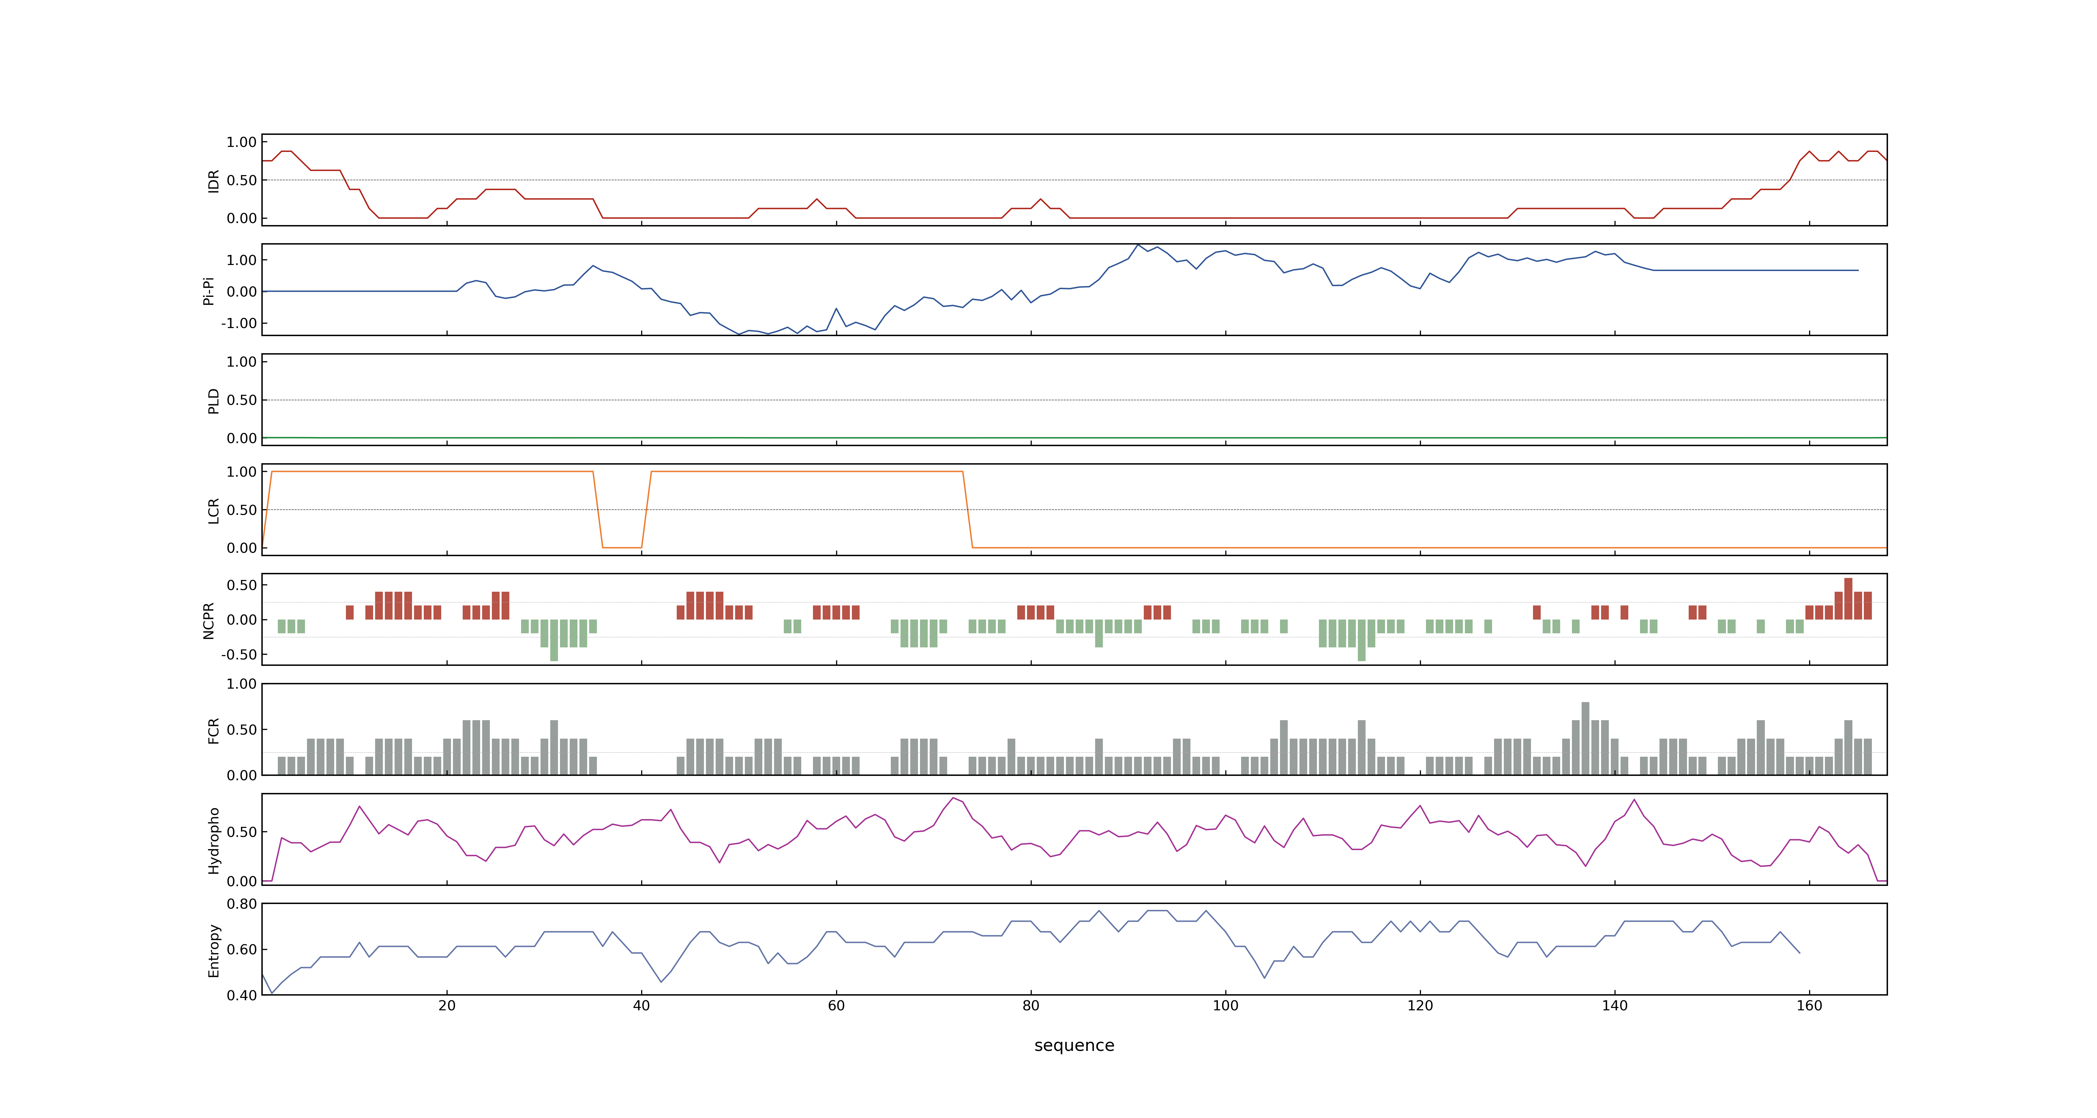
Task: Select the 0.60 tick of the Entropy plot
Action: (x=242, y=950)
